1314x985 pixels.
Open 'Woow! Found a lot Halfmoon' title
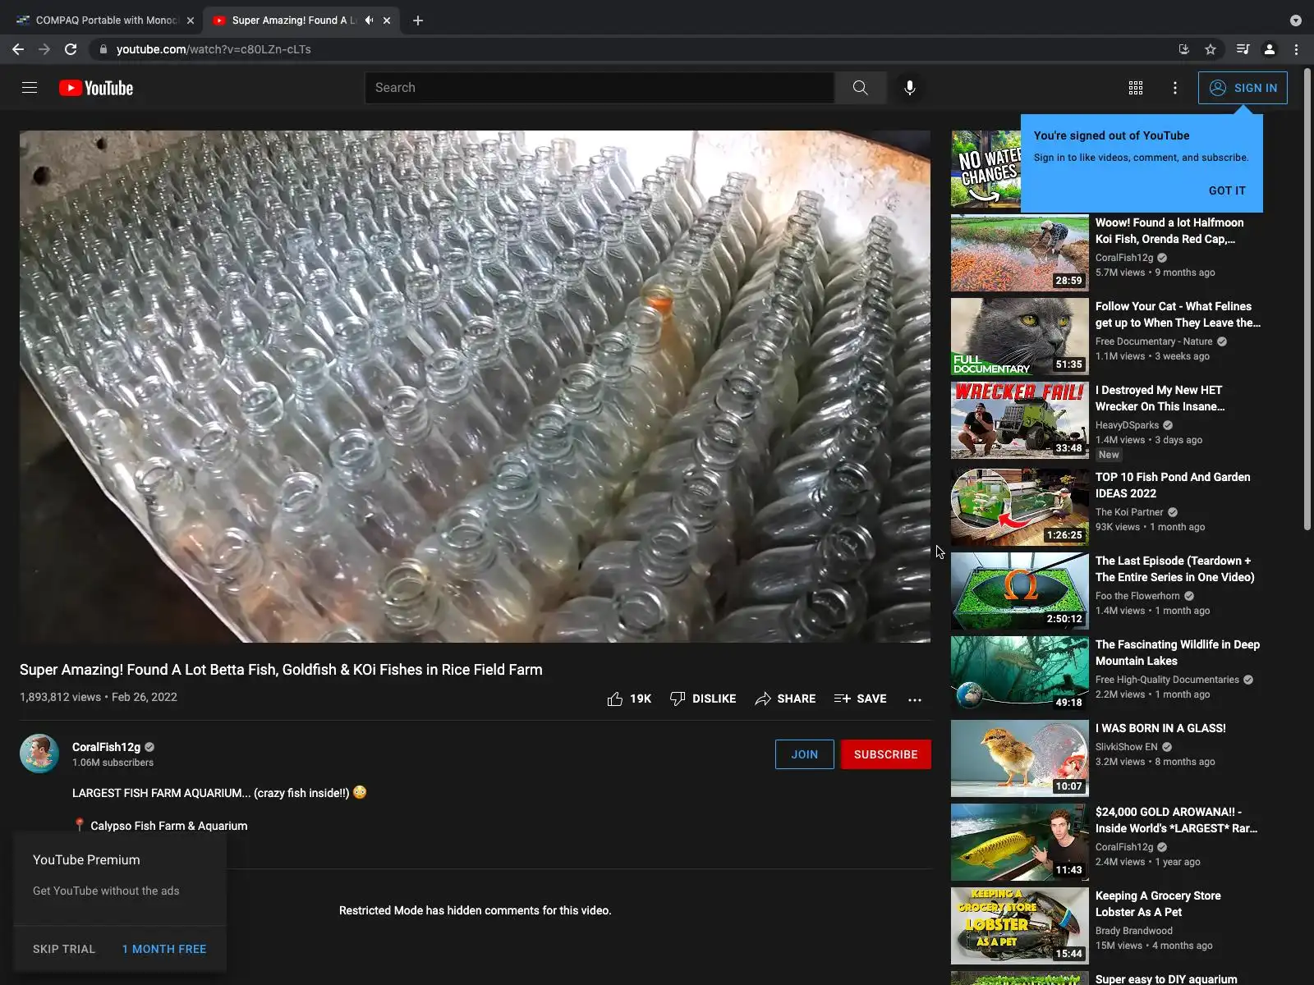click(1169, 231)
